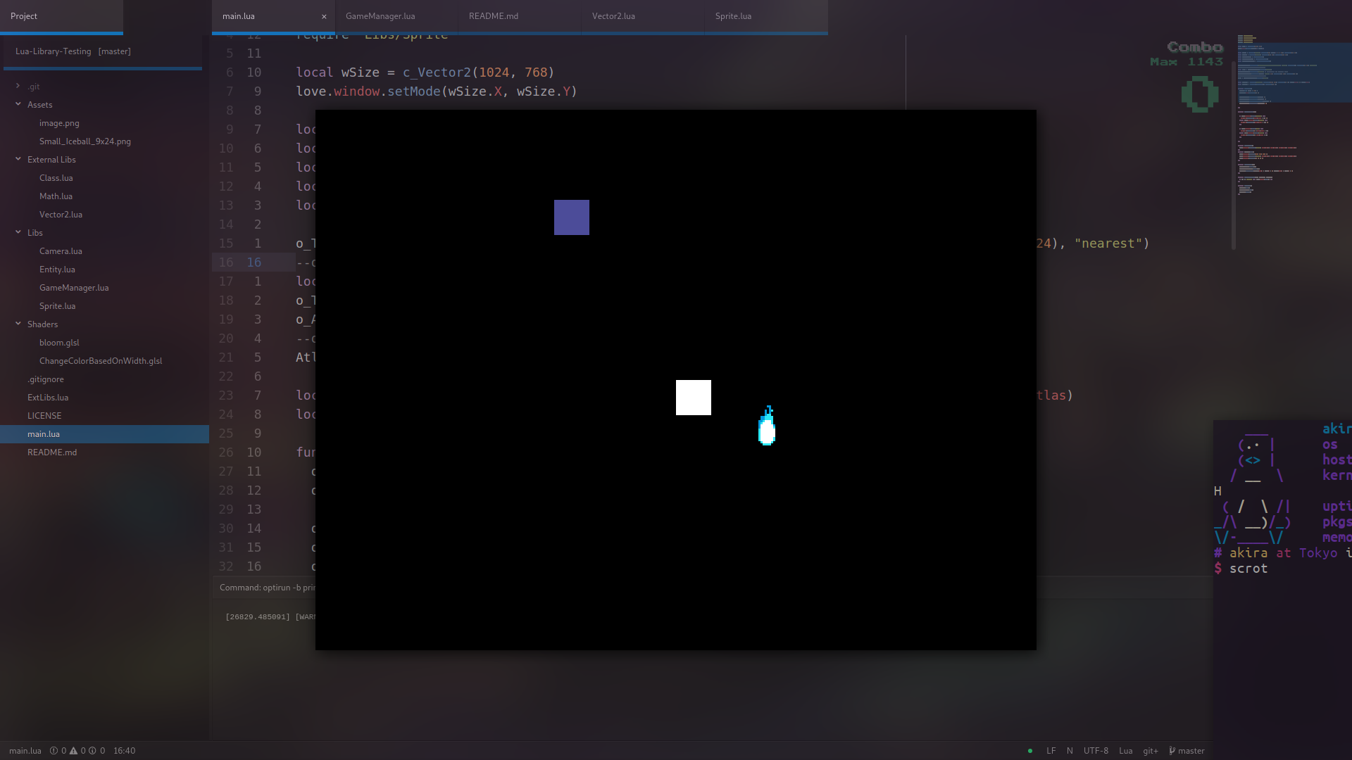This screenshot has height=760, width=1352.
Task: Click the master git branch icon
Action: pyautogui.click(x=1172, y=751)
